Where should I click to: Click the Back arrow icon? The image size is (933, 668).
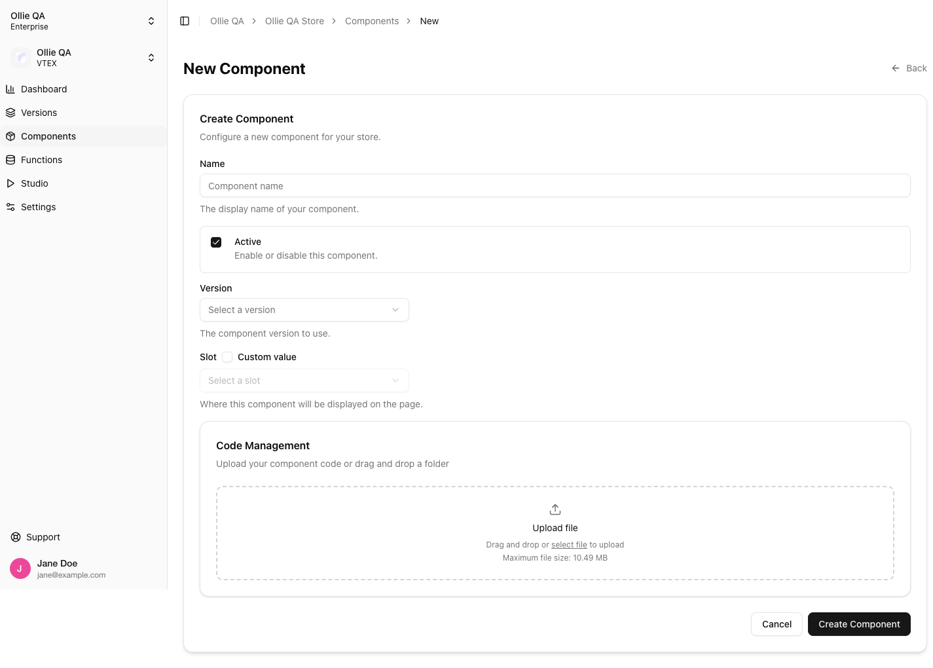(896, 68)
